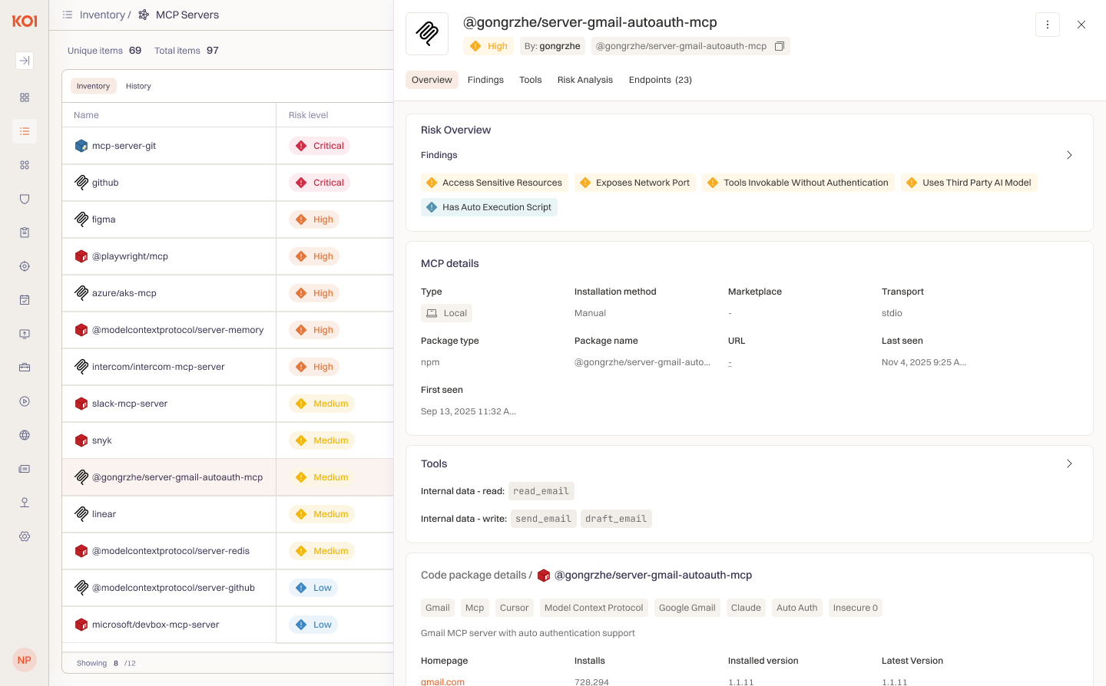Select the linear row
This screenshot has height=686, width=1106.
point(228,514)
